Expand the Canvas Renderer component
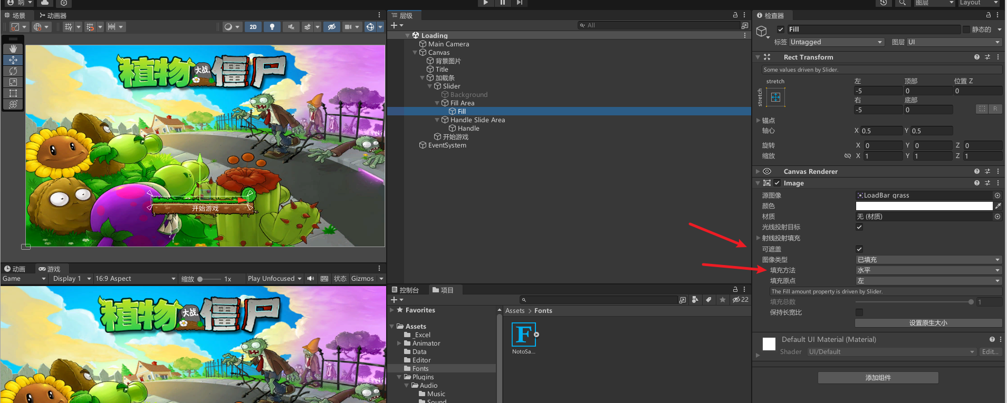This screenshot has width=1007, height=403. coord(758,172)
